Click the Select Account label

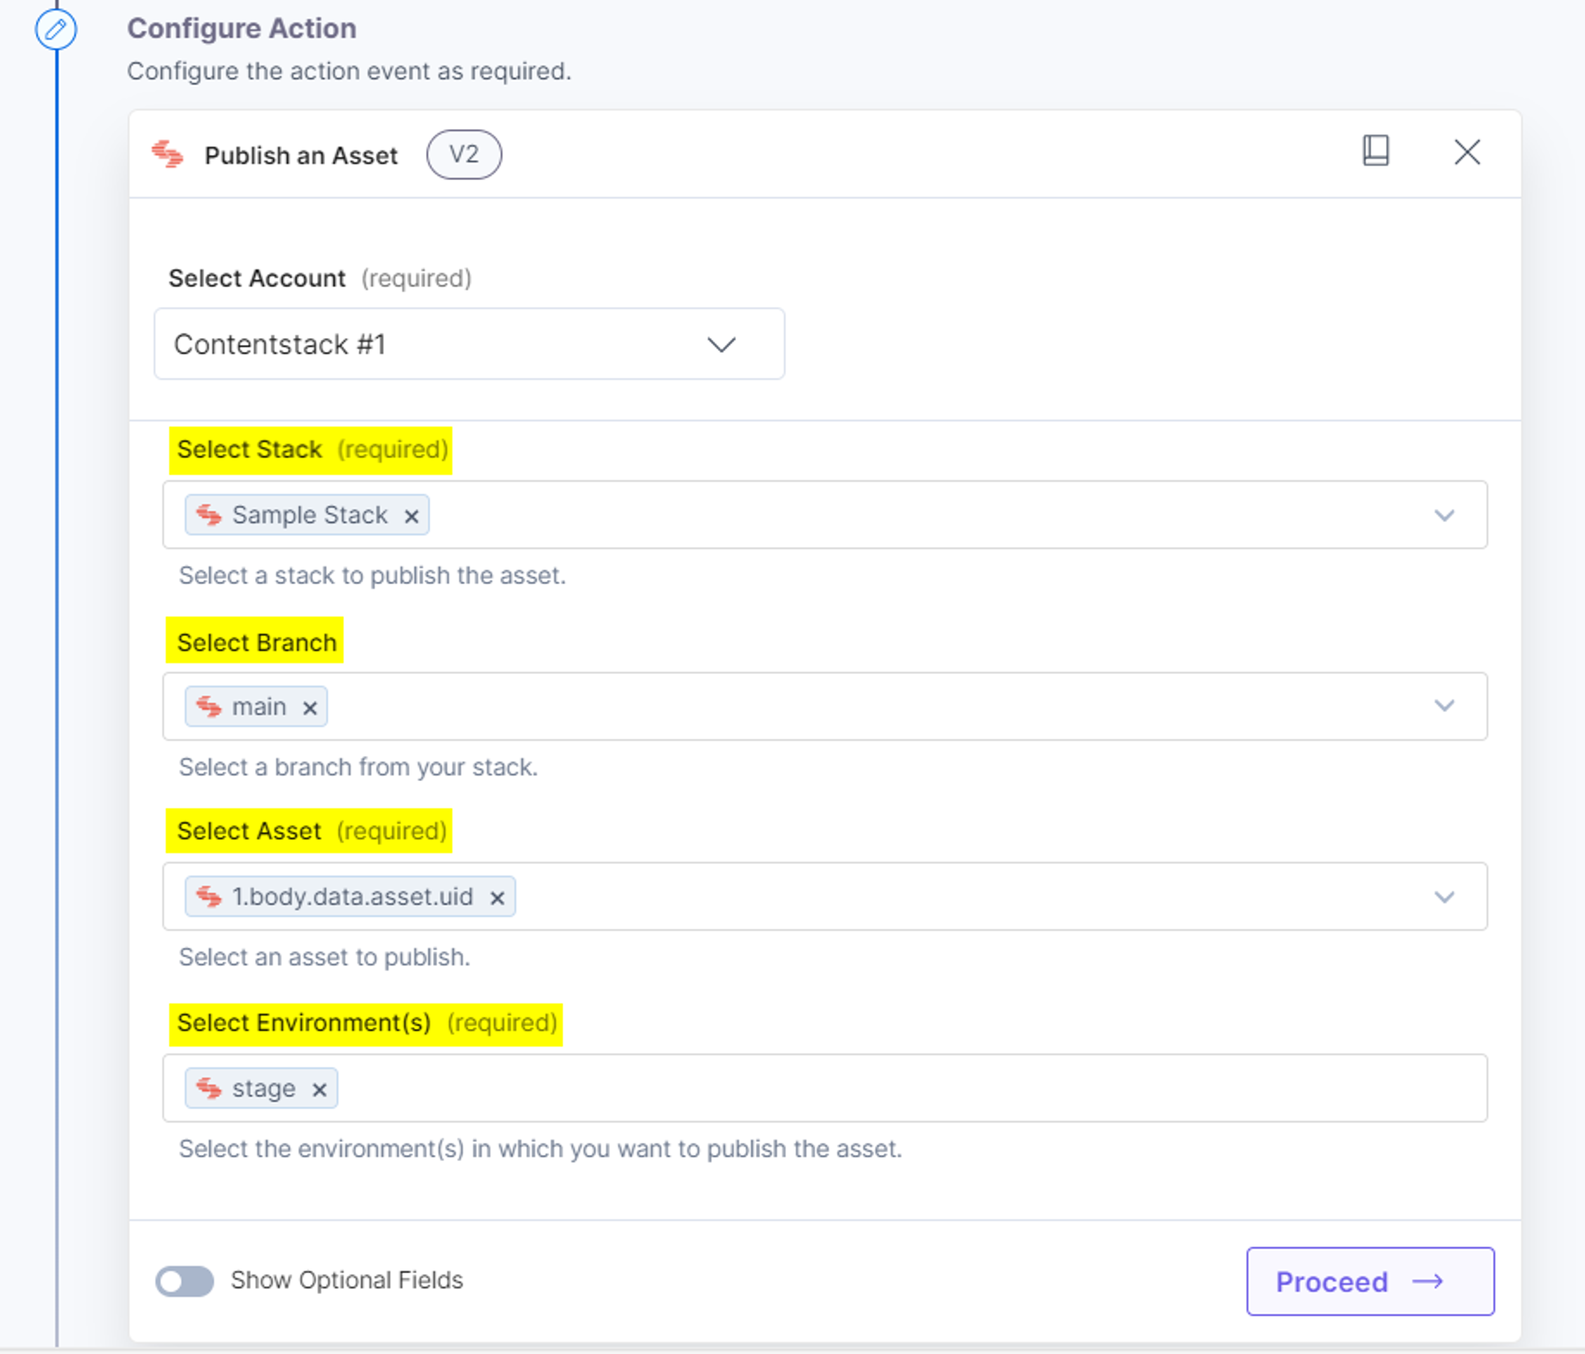[x=257, y=278]
